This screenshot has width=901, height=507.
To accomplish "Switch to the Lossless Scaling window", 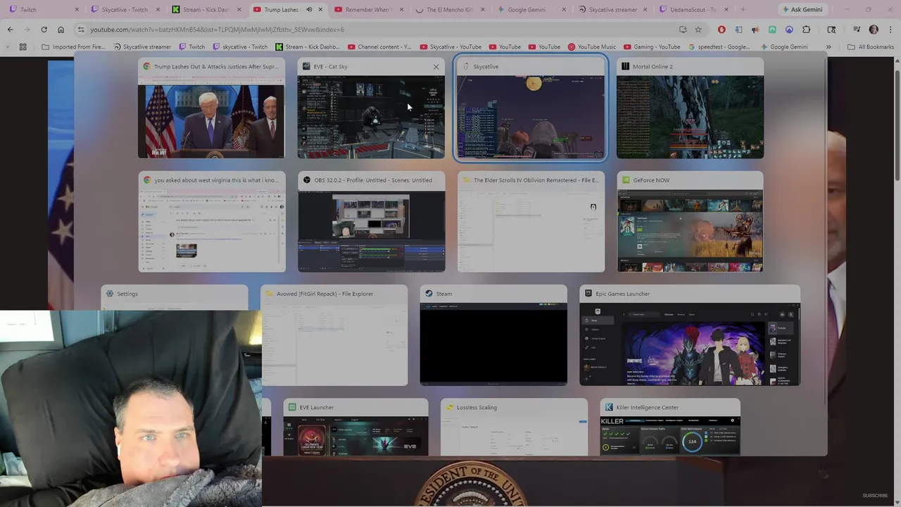I will pyautogui.click(x=514, y=427).
